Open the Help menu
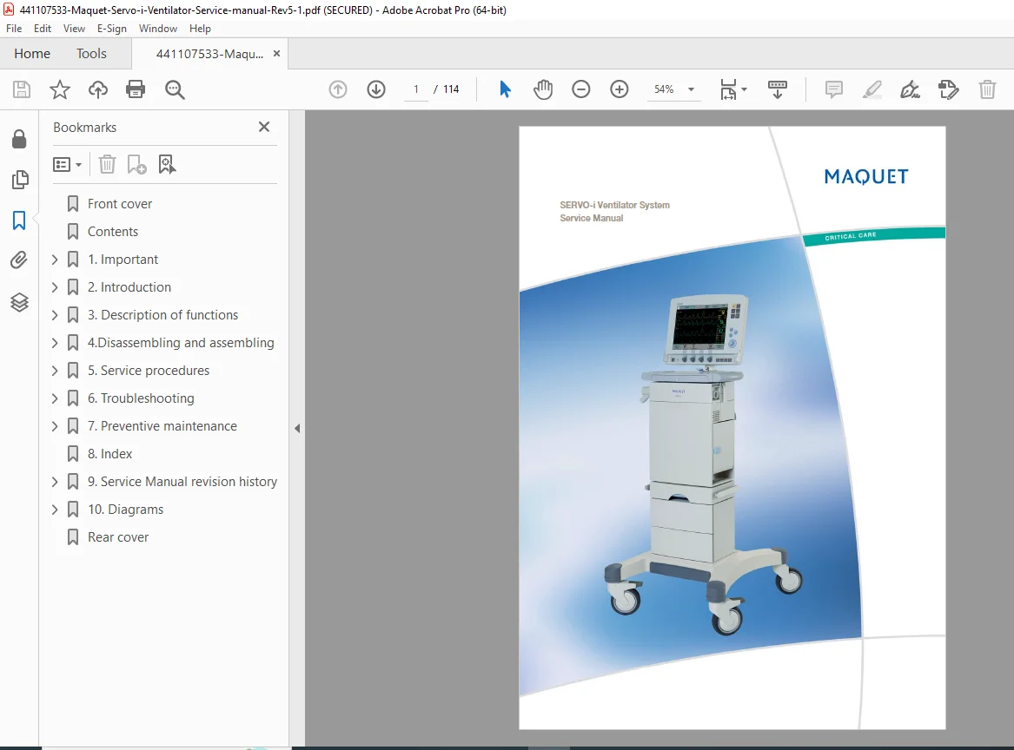 point(200,29)
